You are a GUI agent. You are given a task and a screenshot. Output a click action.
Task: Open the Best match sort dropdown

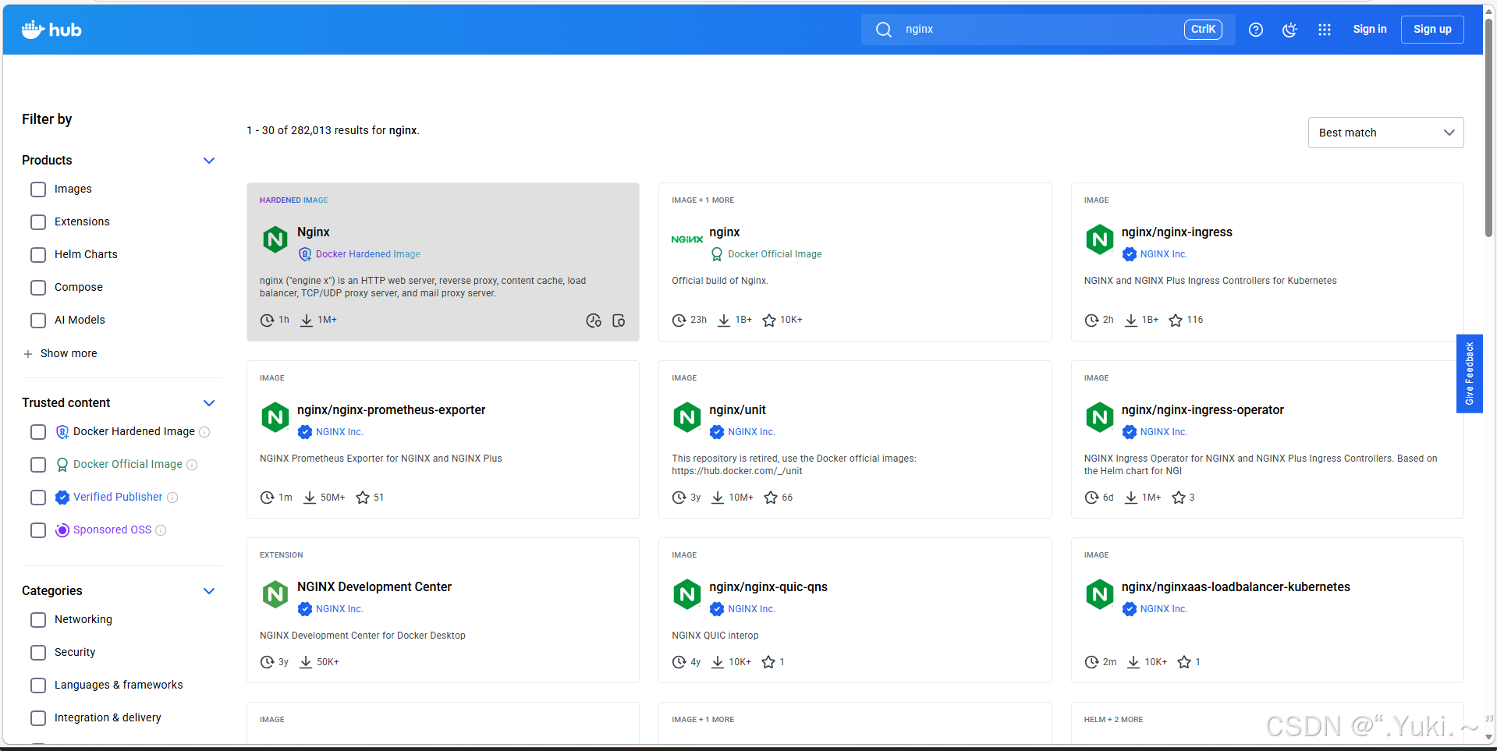pos(1385,133)
